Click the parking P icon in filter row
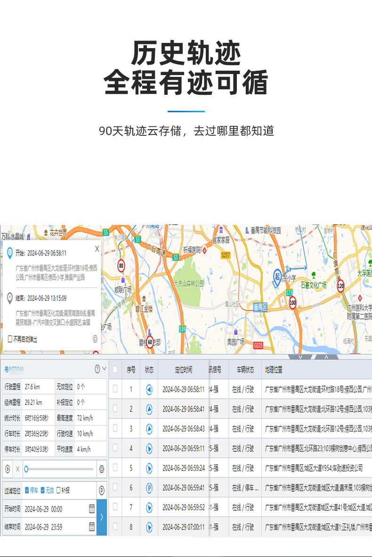The height and width of the screenshot is (557, 372). (102, 490)
